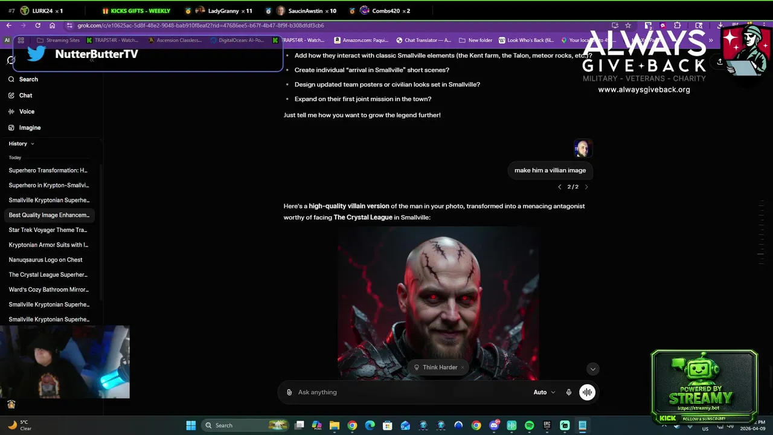This screenshot has height=435, width=773.
Task: Click browser back arrow
Action: click(8, 25)
